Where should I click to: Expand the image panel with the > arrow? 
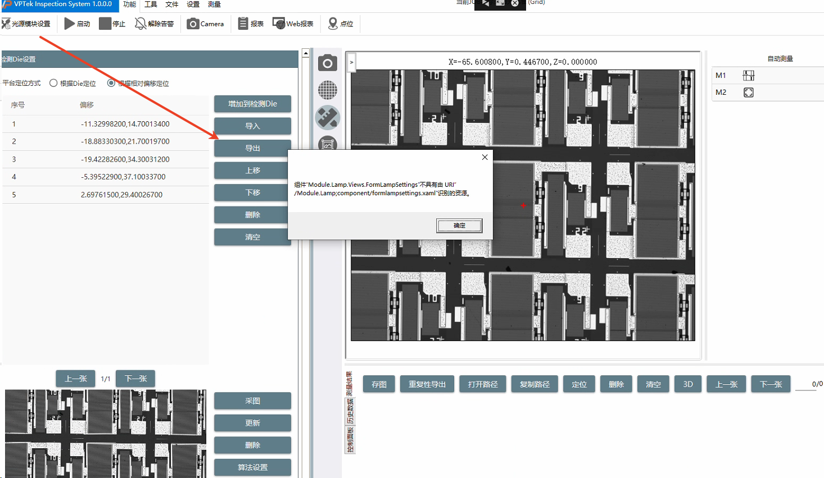click(351, 62)
